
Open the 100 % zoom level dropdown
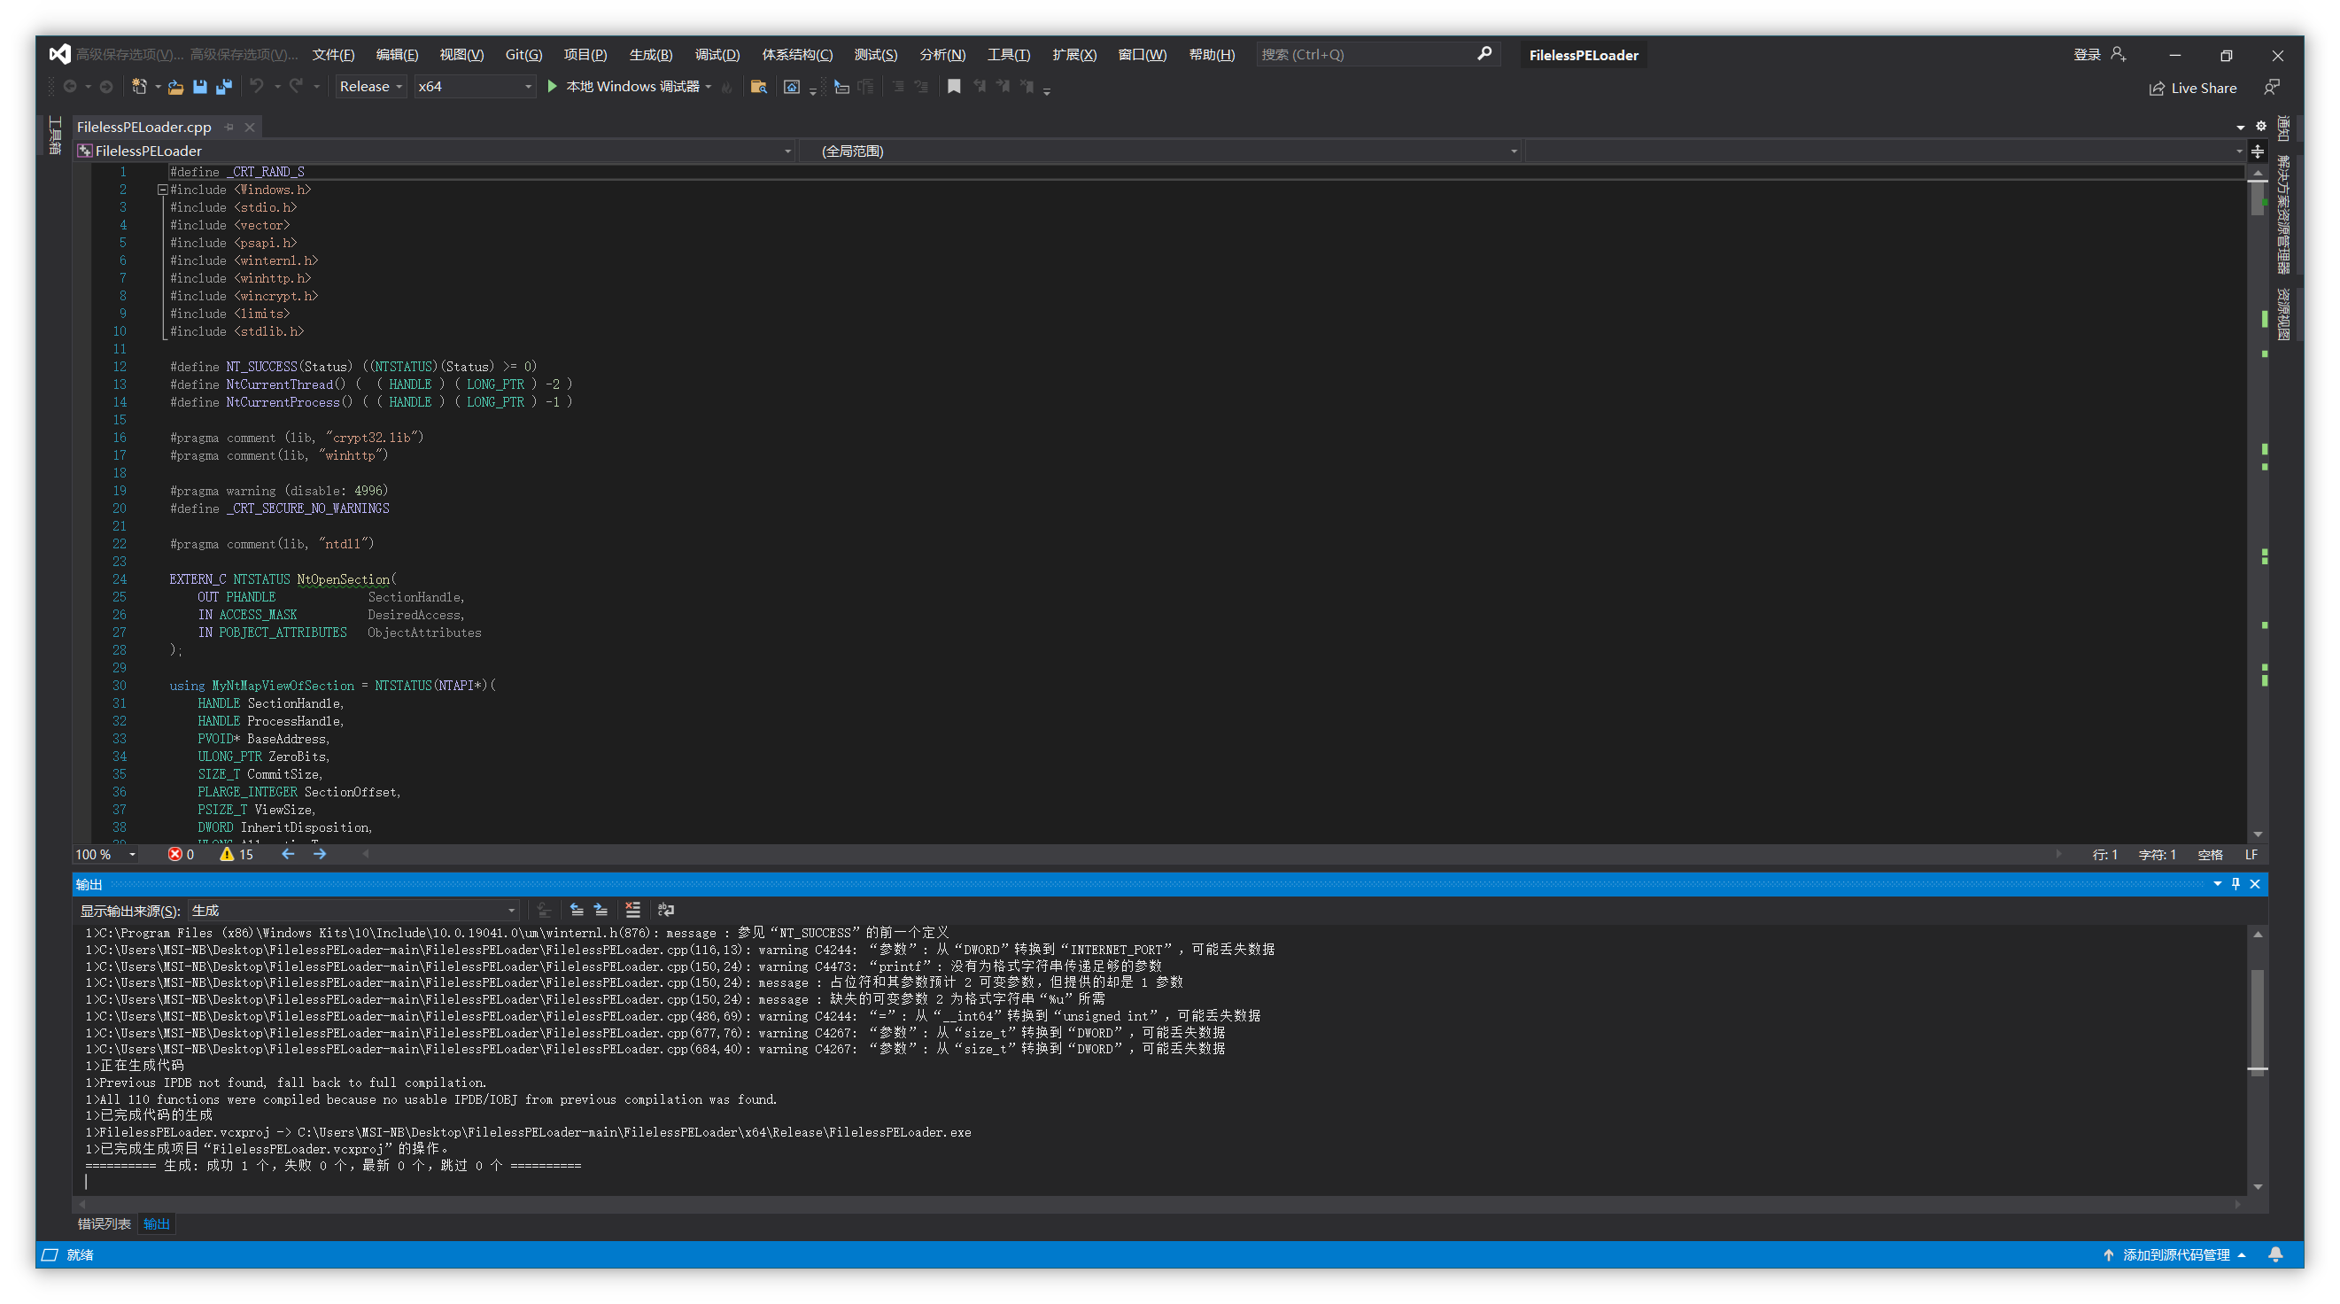[x=106, y=854]
